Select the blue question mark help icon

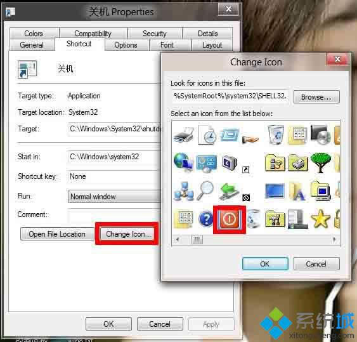[x=206, y=219]
